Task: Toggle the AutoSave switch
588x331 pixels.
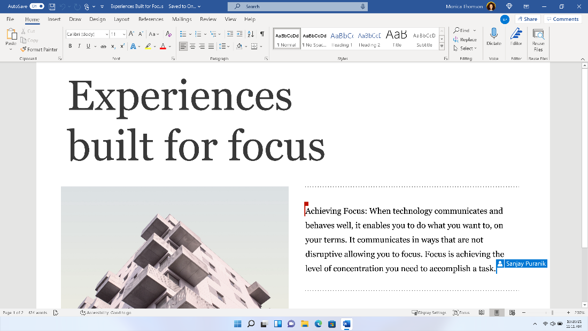Action: pyautogui.click(x=37, y=6)
